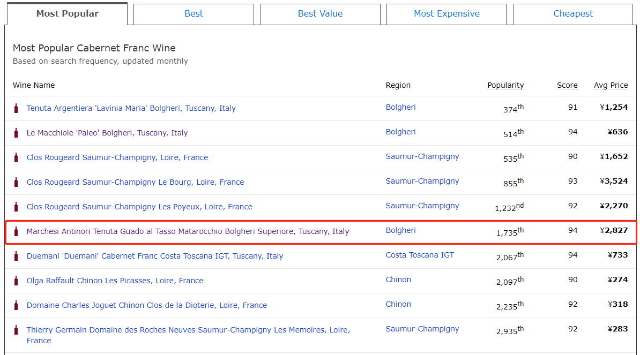This screenshot has height=355, width=640.
Task: Click the Avg Price column header
Action: click(x=611, y=85)
